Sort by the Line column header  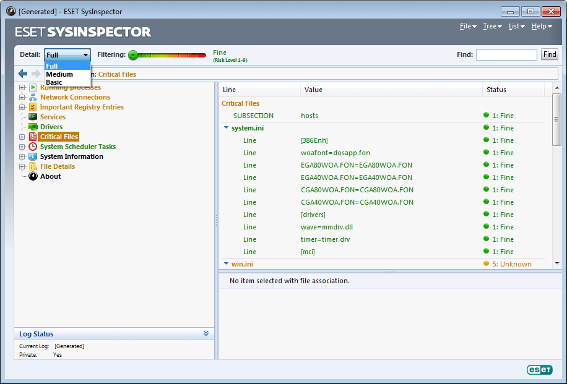pos(259,90)
